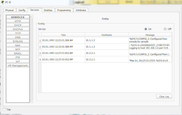Open the IoT service settings
The height and width of the screenshot is (115, 182).
(x=18, y=61)
